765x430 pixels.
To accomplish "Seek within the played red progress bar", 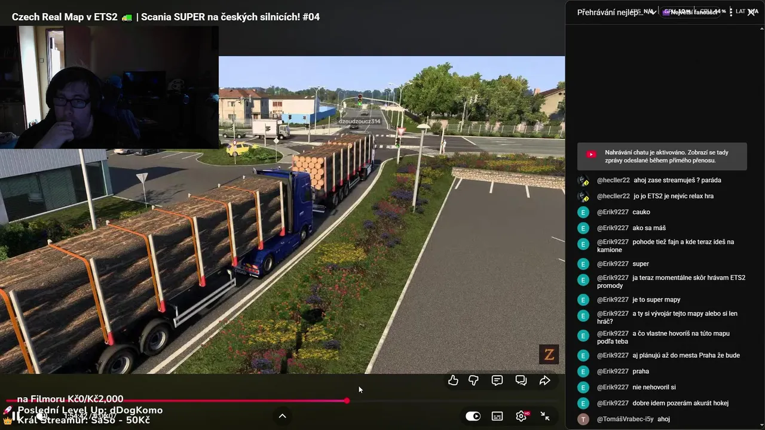I will click(x=176, y=401).
